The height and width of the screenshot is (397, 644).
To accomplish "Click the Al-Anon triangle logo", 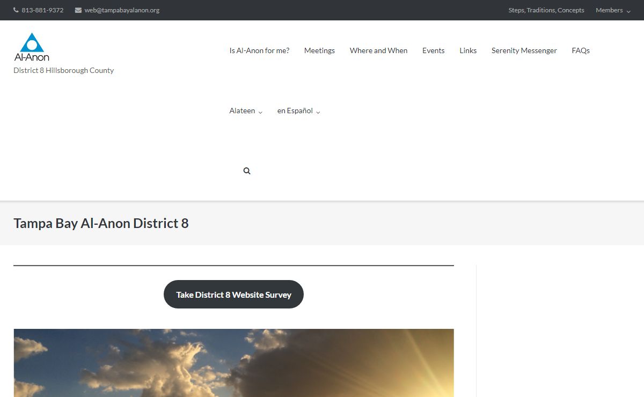I will pos(32,47).
